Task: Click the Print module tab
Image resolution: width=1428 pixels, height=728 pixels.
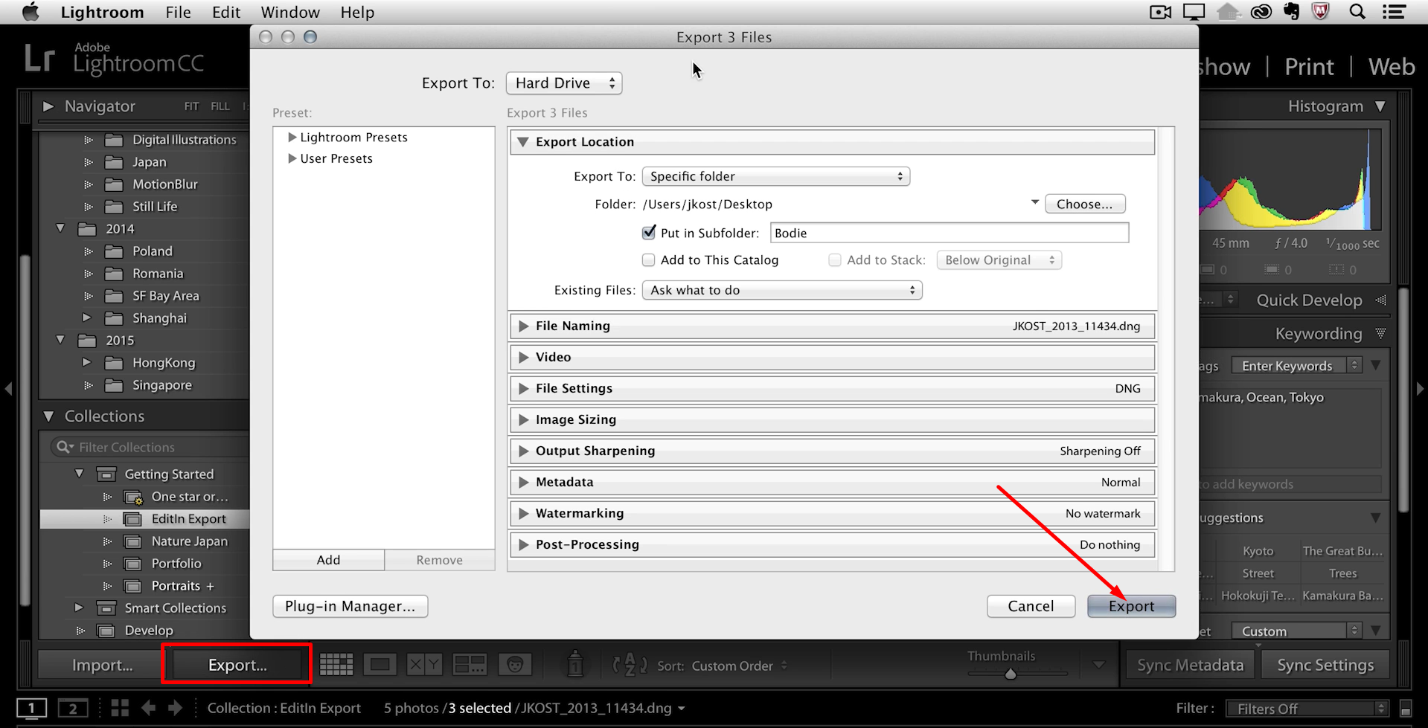Action: [1308, 66]
